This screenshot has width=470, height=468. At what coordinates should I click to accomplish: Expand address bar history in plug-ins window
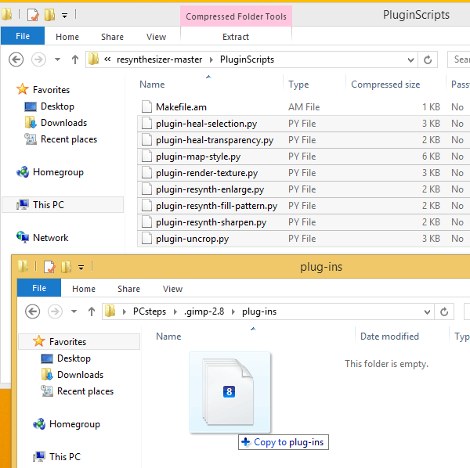tap(428, 312)
